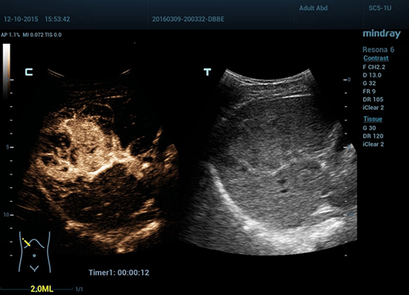Click the Adult Abd exam preset
Image resolution: width=409 pixels, height=295 pixels.
click(314, 8)
